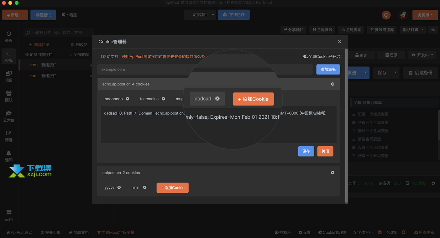
Task: Open 参数描述库 parameter description library
Action: pos(382,30)
